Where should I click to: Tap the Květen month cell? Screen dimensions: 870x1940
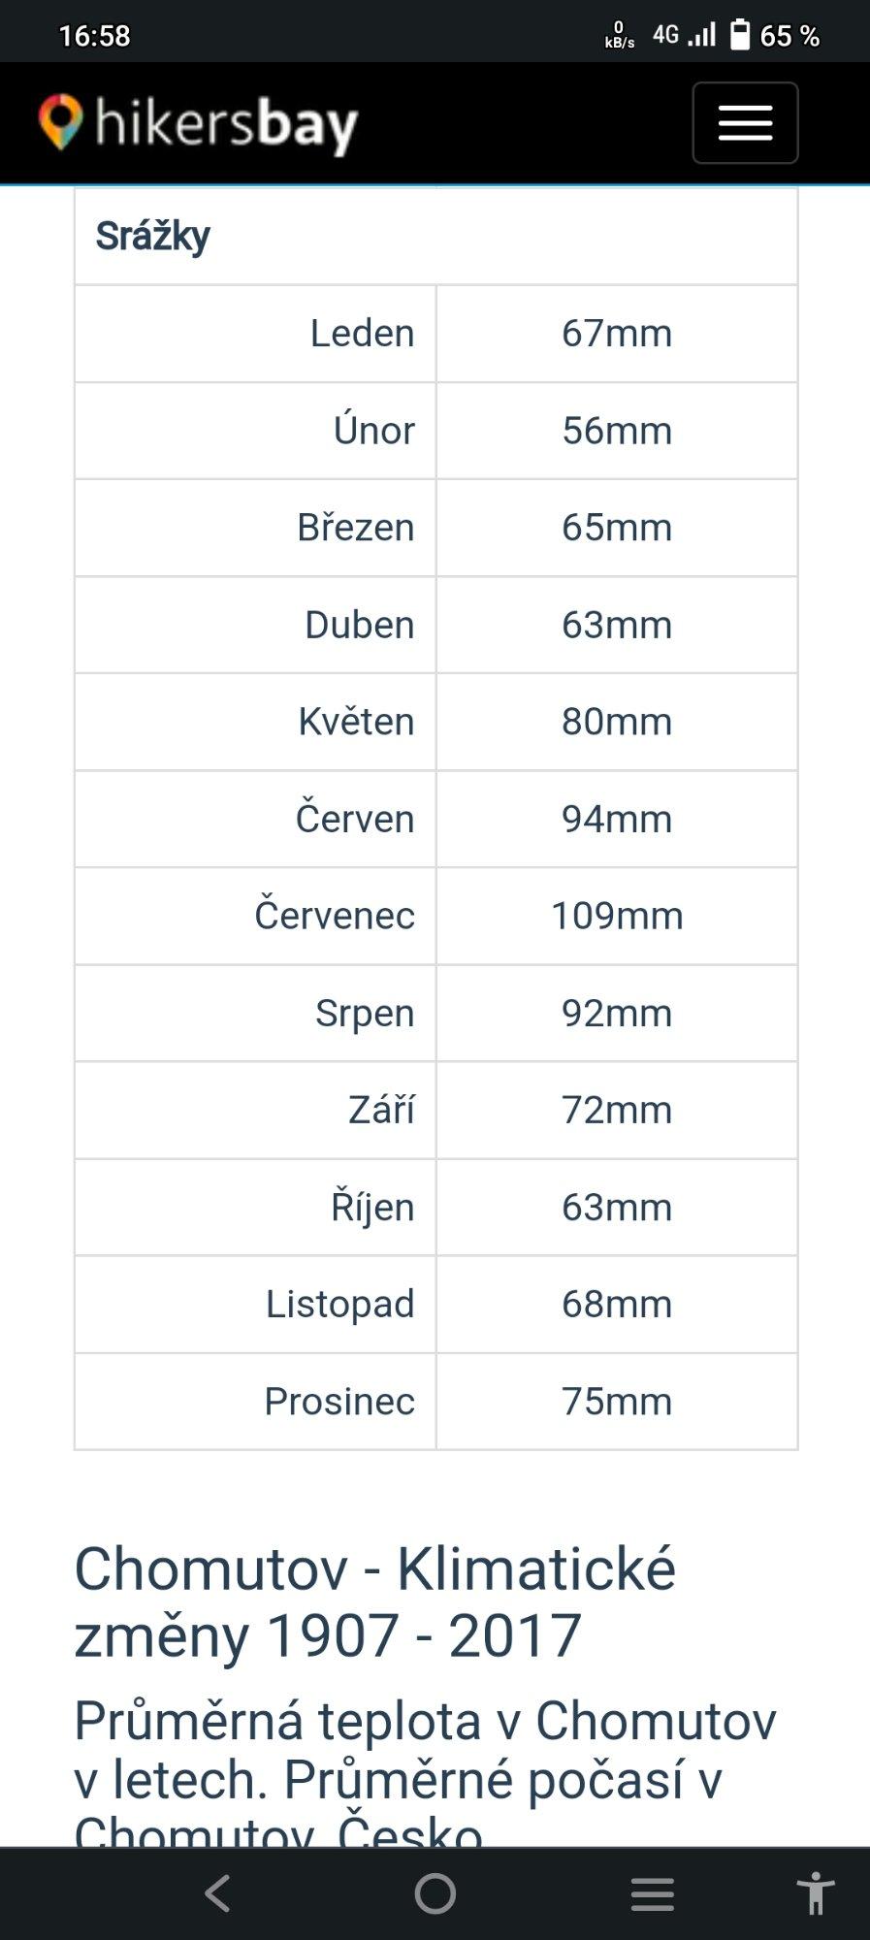356,722
